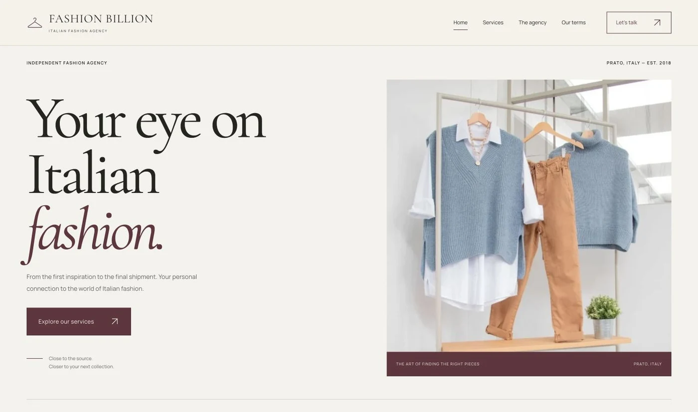The width and height of the screenshot is (698, 412).
Task: Click the 'INDEPENDENT FASHION AGENCY' label
Action: pyautogui.click(x=67, y=63)
